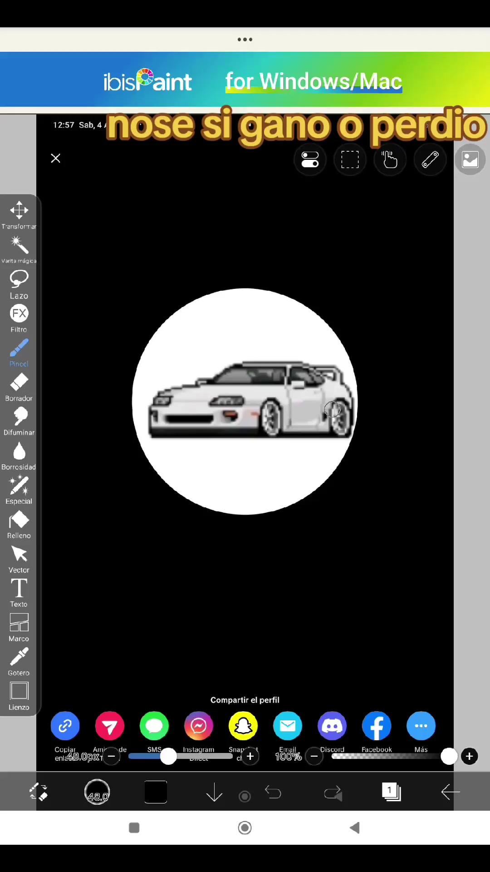Pick the Difuminar smudge tool
The width and height of the screenshot is (490, 872).
tap(19, 421)
